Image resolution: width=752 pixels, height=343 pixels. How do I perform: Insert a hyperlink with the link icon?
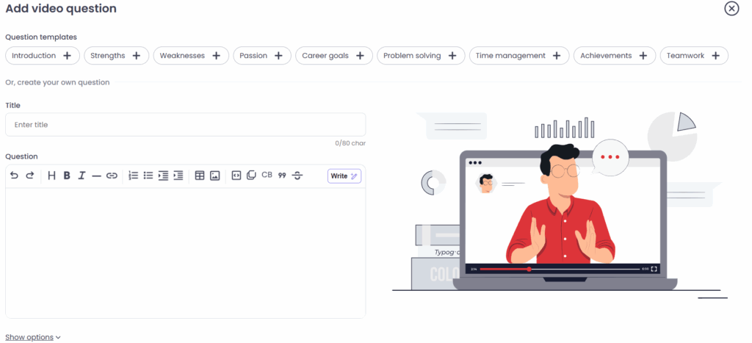(x=112, y=176)
